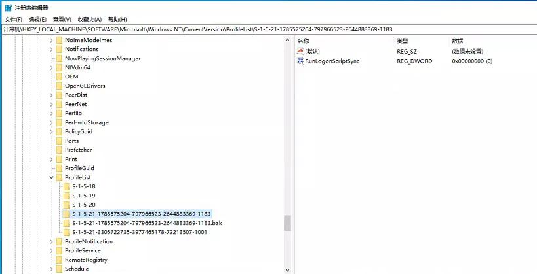537x274 pixels.
Task: Click the tree vertical scrollbar thumb
Action: 287,223
